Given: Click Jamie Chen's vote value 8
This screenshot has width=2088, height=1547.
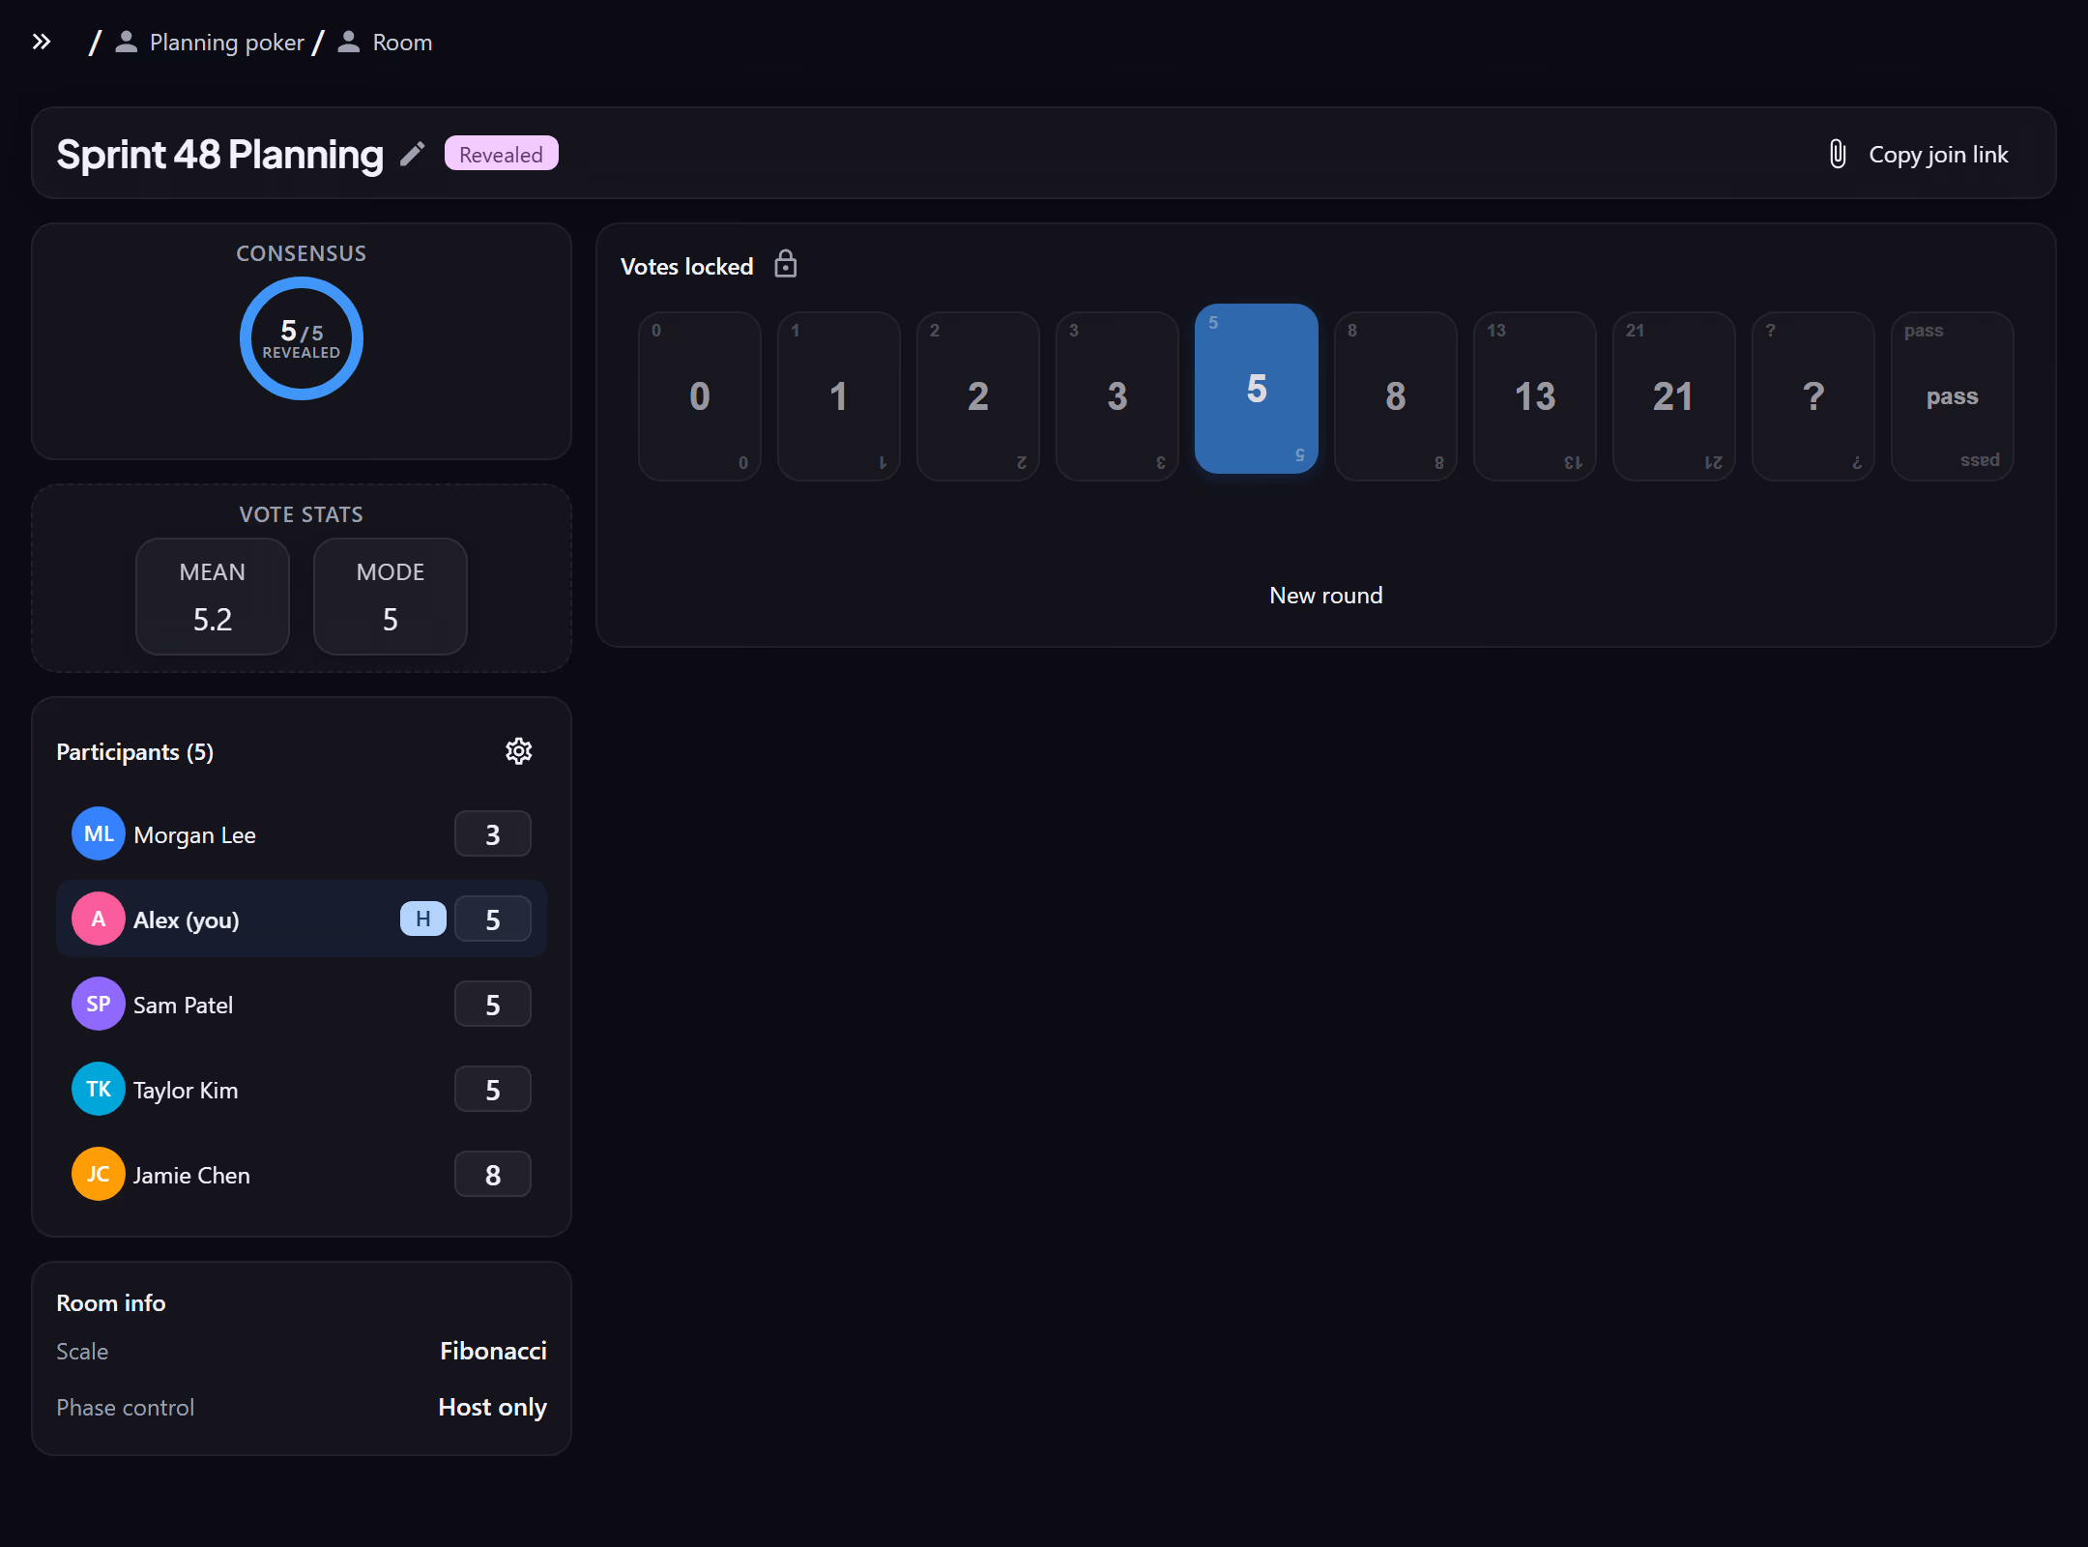Looking at the screenshot, I should (493, 1174).
